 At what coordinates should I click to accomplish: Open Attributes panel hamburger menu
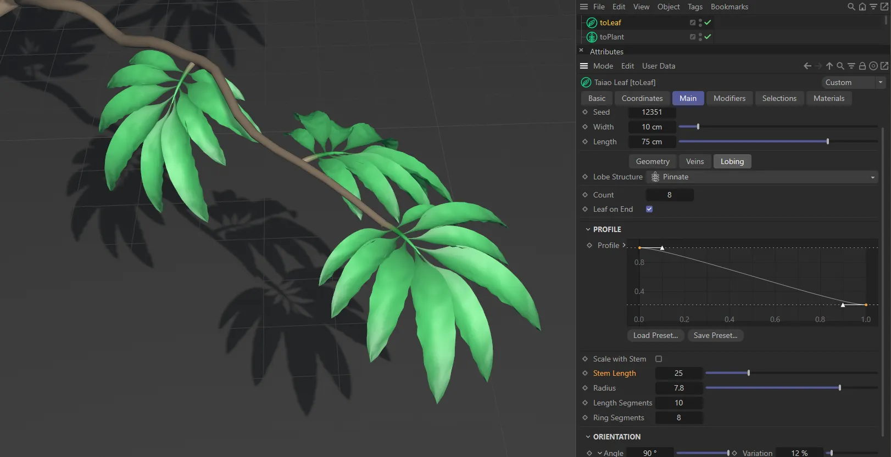pos(584,66)
